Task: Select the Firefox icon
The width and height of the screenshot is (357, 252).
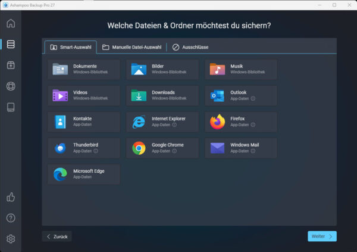Action: (x=217, y=122)
